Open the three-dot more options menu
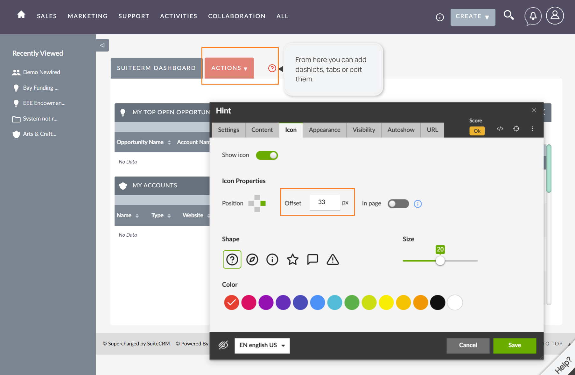The image size is (575, 375). pyautogui.click(x=532, y=128)
